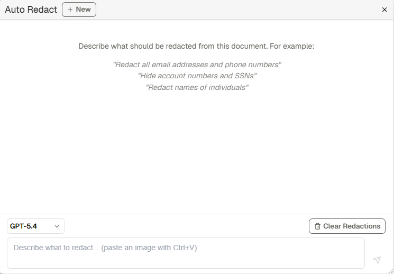
Task: Click the resize grip at the panel corner
Action: [391, 271]
